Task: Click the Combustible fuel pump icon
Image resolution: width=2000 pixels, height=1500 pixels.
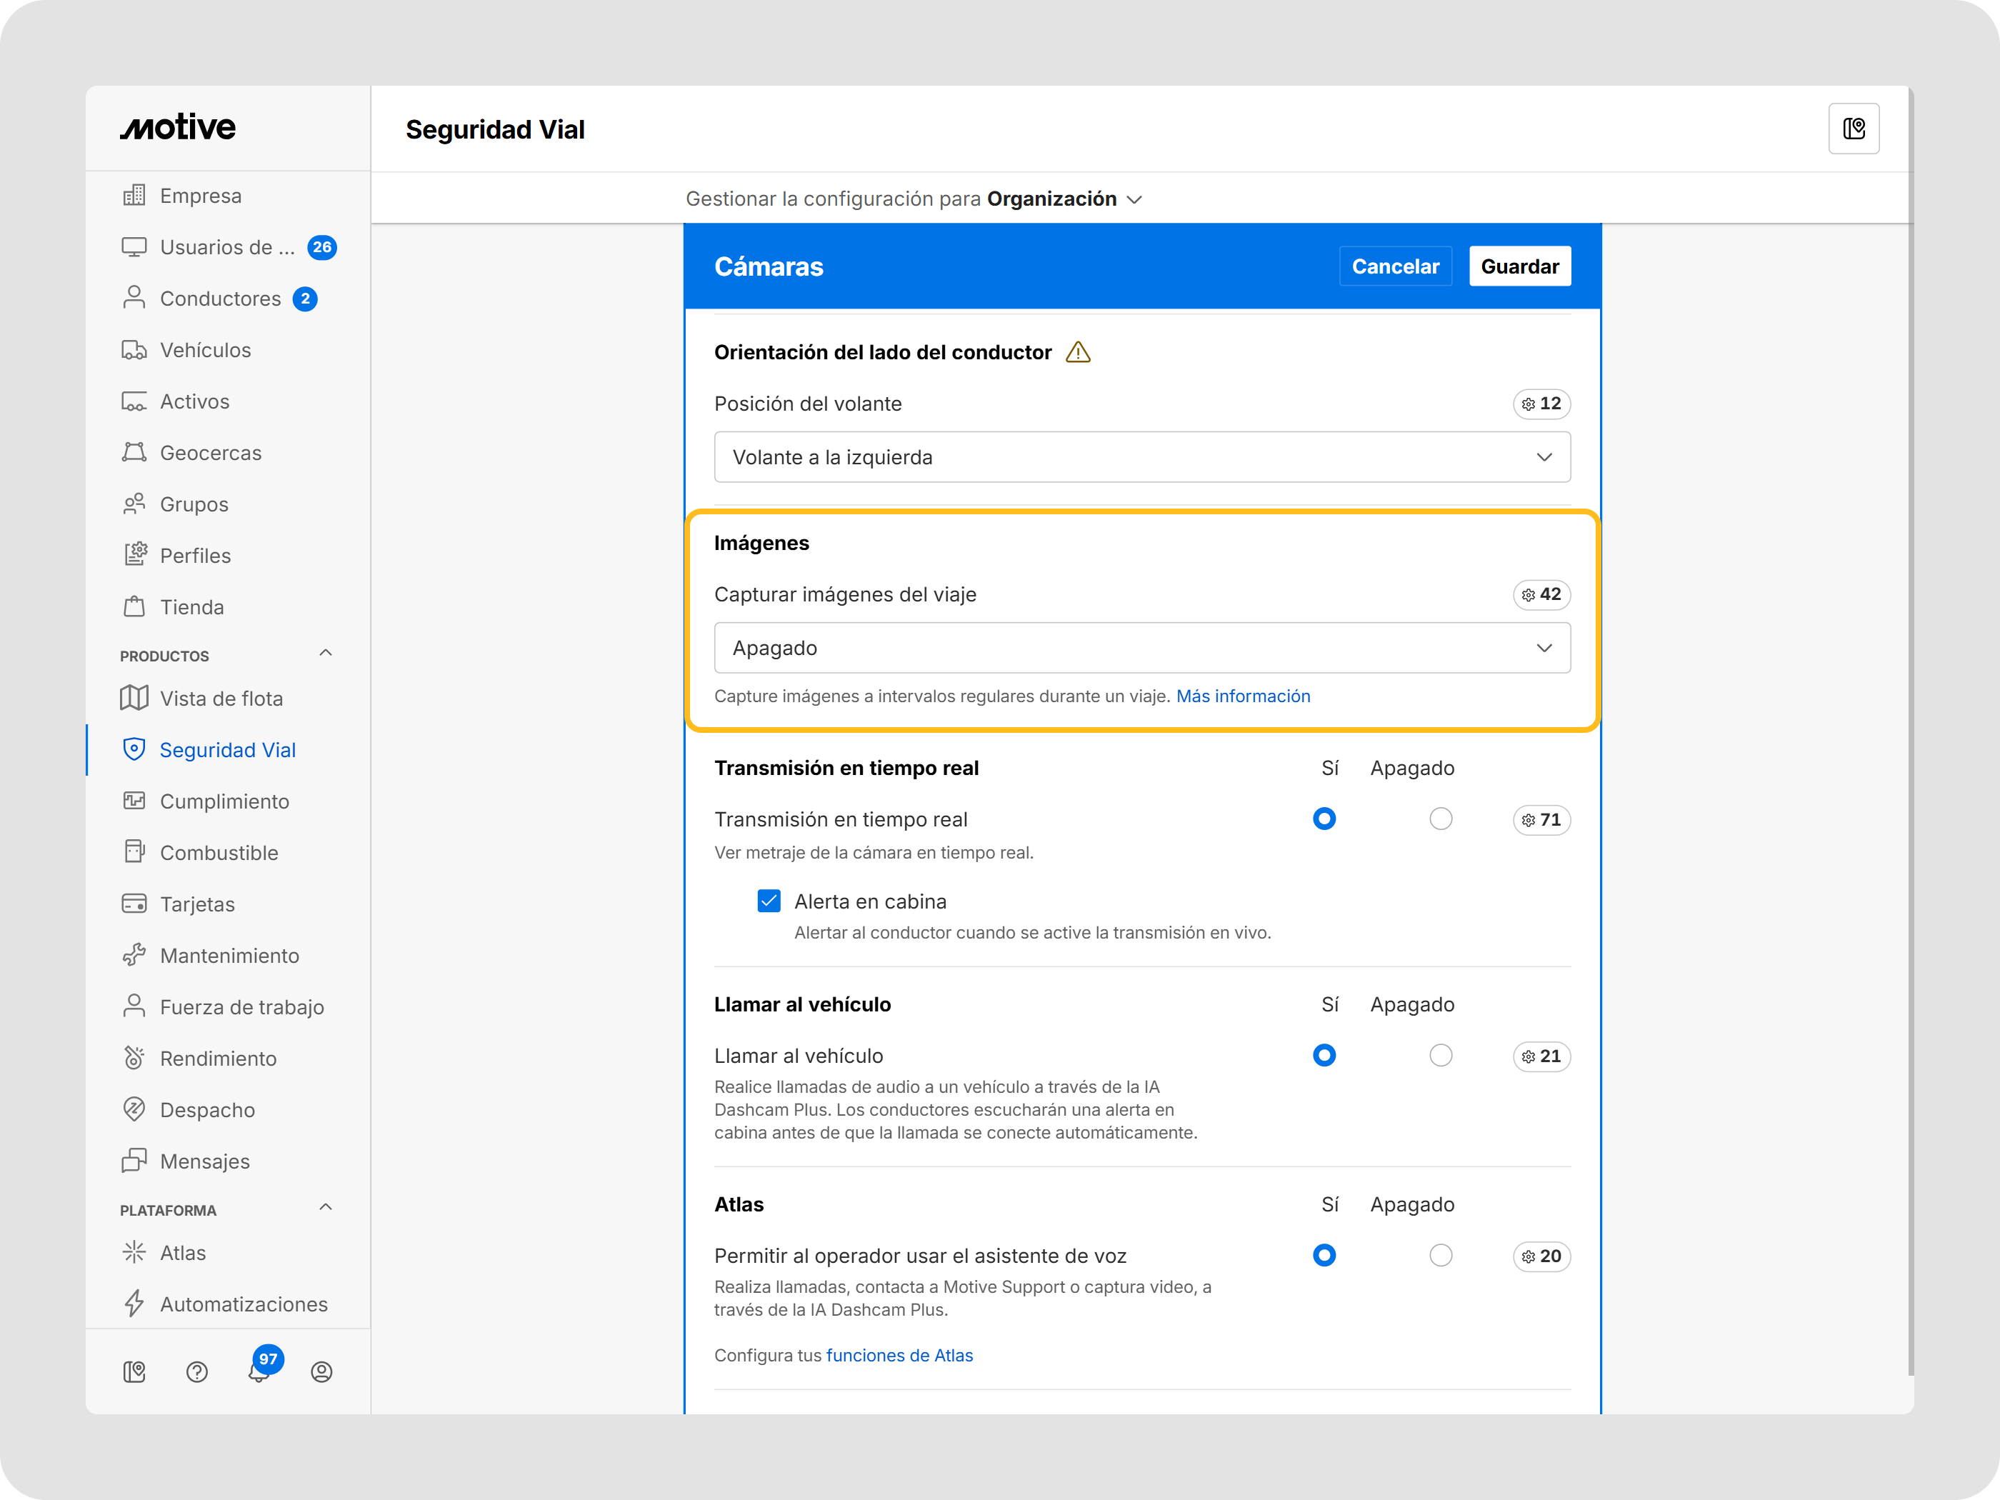Action: point(134,853)
